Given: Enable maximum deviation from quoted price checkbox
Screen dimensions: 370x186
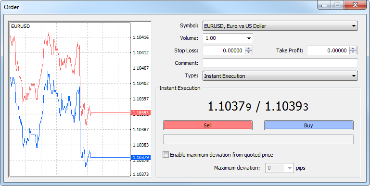Looking at the screenshot, I should coord(166,155).
